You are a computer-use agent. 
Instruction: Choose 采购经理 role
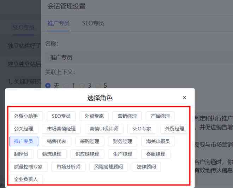click(90, 141)
